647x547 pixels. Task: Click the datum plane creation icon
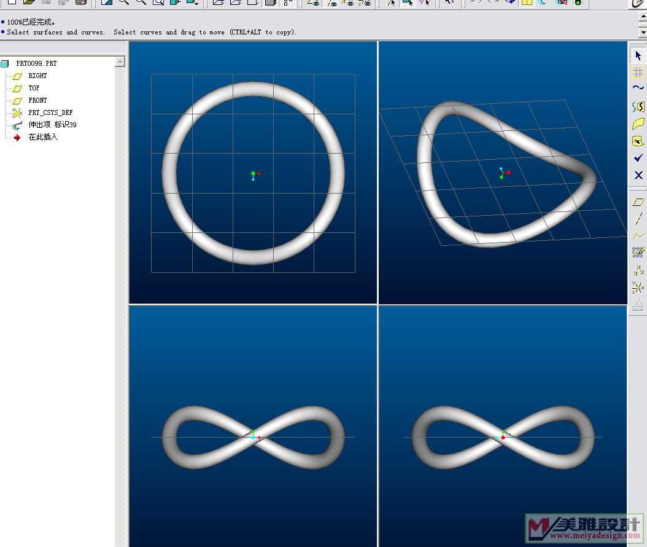click(x=638, y=202)
